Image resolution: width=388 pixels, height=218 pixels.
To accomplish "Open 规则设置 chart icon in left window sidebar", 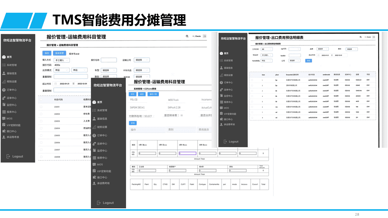I will [x=4, y=81].
